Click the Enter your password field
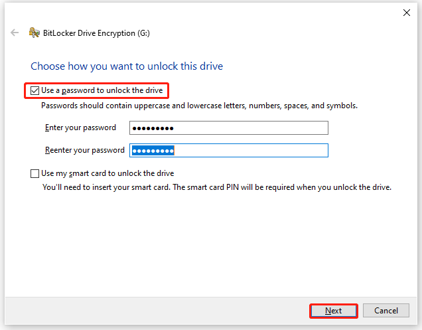This screenshot has width=422, height=330. pyautogui.click(x=229, y=128)
